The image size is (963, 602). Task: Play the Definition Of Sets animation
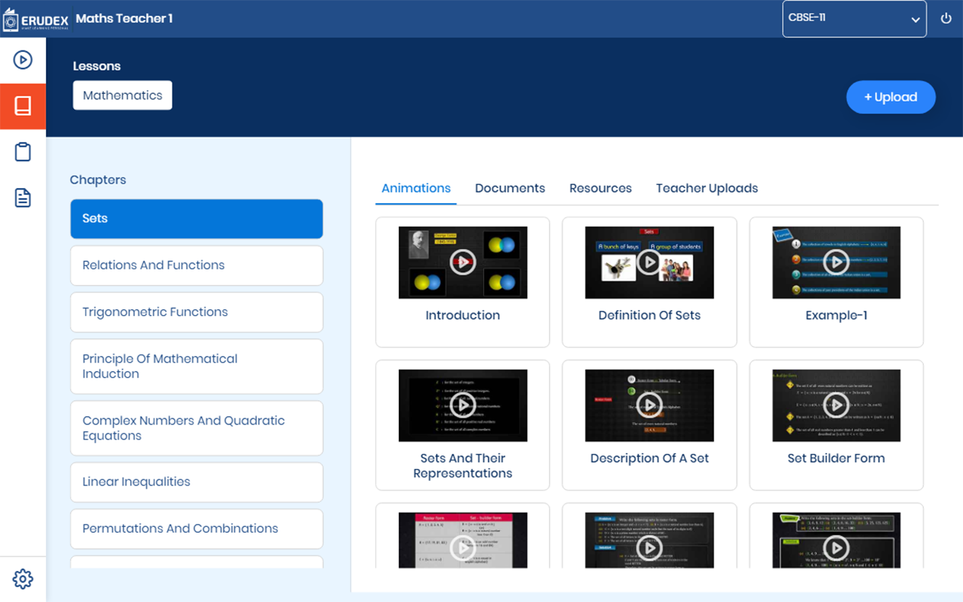(649, 263)
